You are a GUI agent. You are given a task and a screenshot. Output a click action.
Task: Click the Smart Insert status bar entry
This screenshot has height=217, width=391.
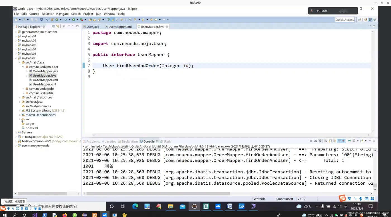click(x=285, y=199)
